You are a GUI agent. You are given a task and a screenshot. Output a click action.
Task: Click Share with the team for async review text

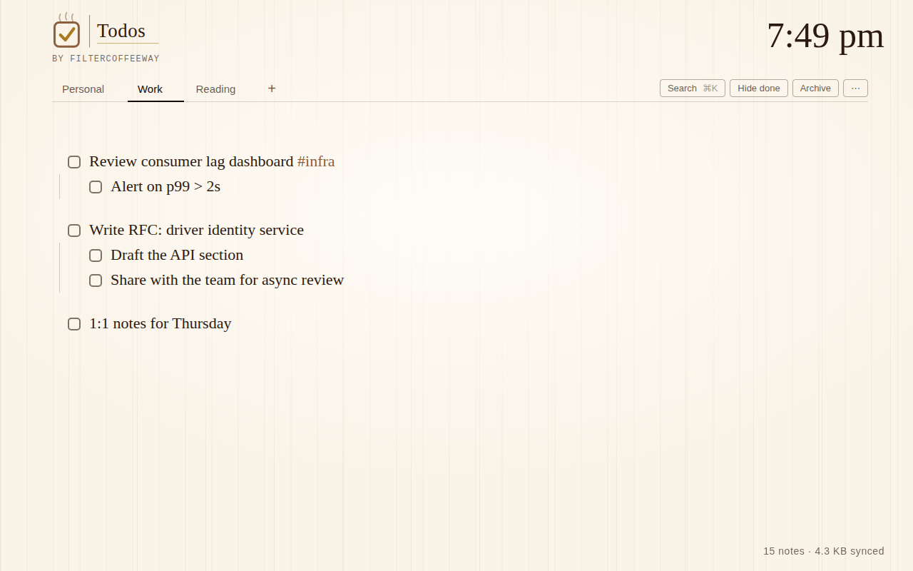coord(227,280)
